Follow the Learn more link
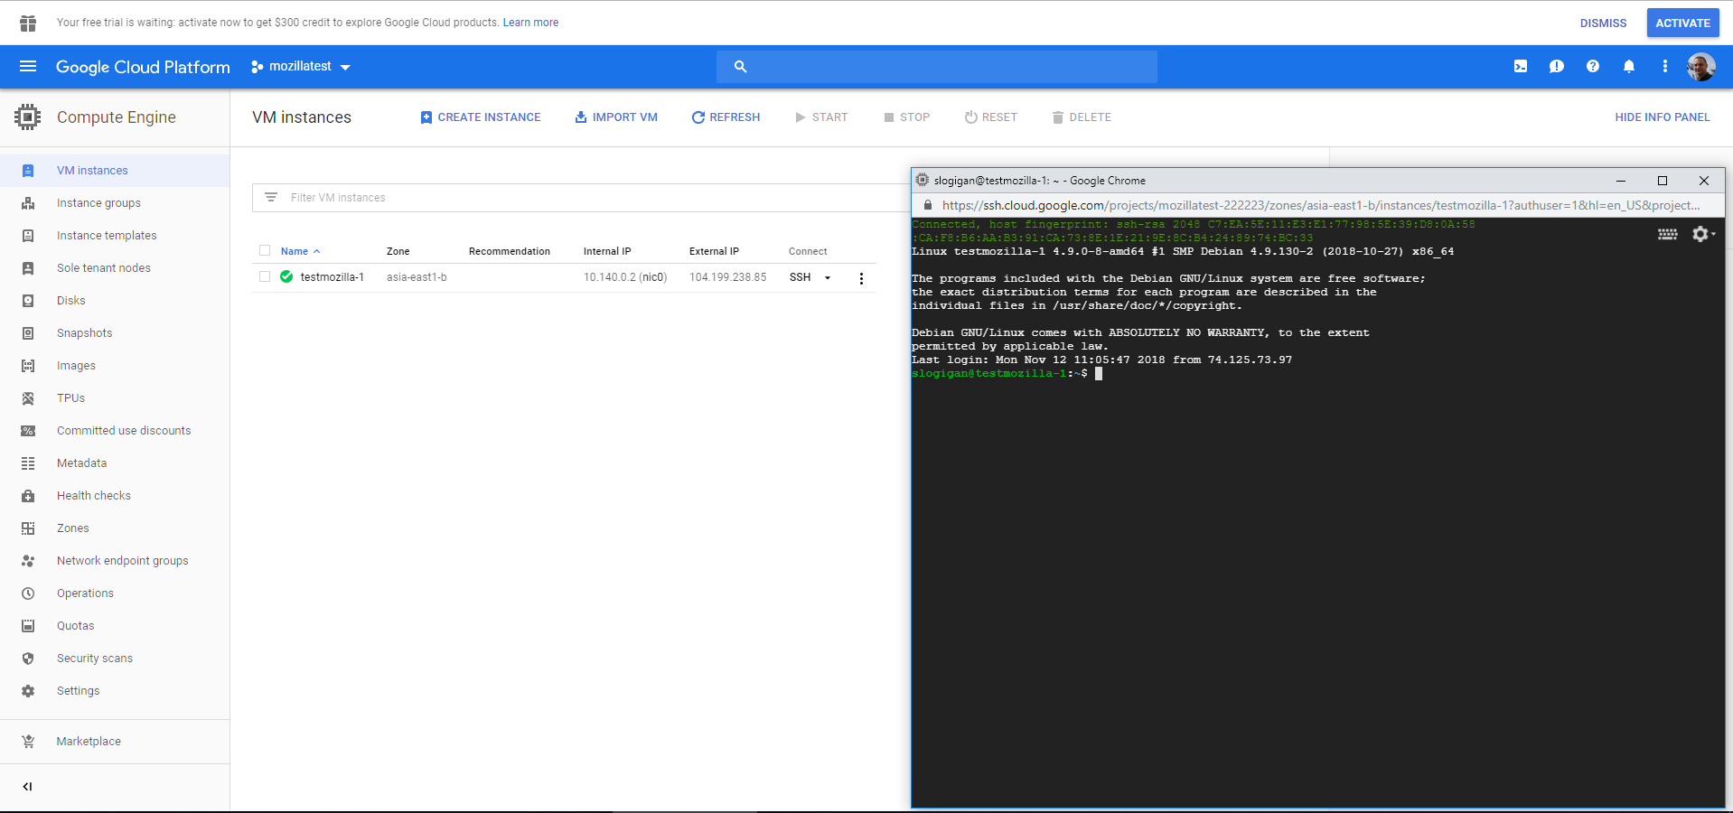The width and height of the screenshot is (1733, 813). [x=530, y=23]
